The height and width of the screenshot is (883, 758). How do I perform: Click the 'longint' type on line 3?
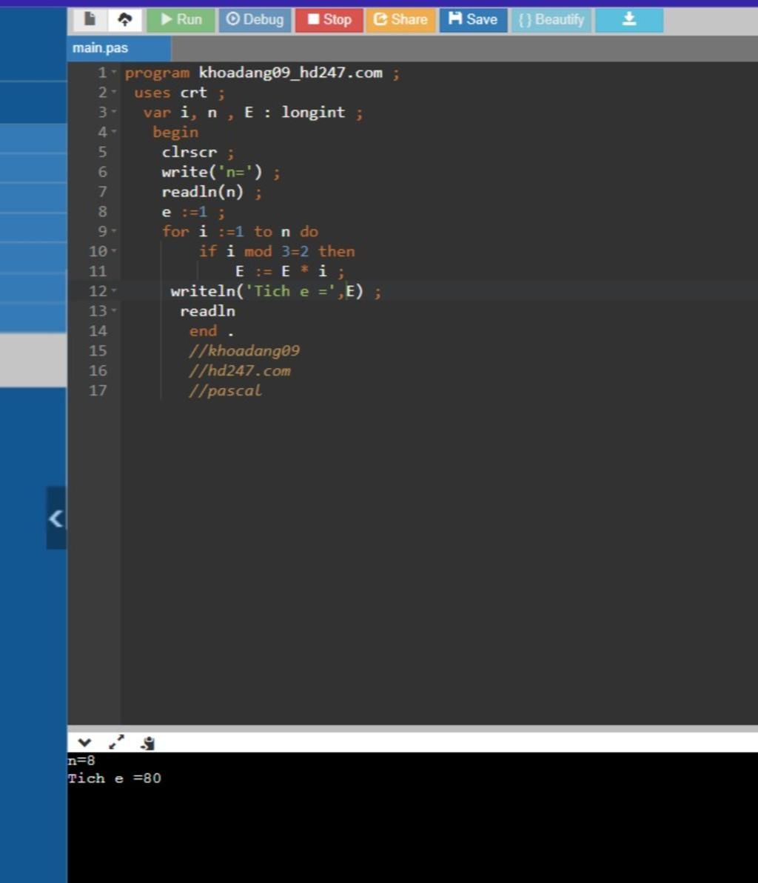[x=313, y=112]
